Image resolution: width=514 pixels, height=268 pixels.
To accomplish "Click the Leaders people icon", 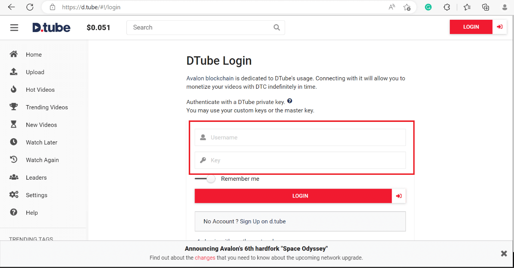I will tap(14, 177).
